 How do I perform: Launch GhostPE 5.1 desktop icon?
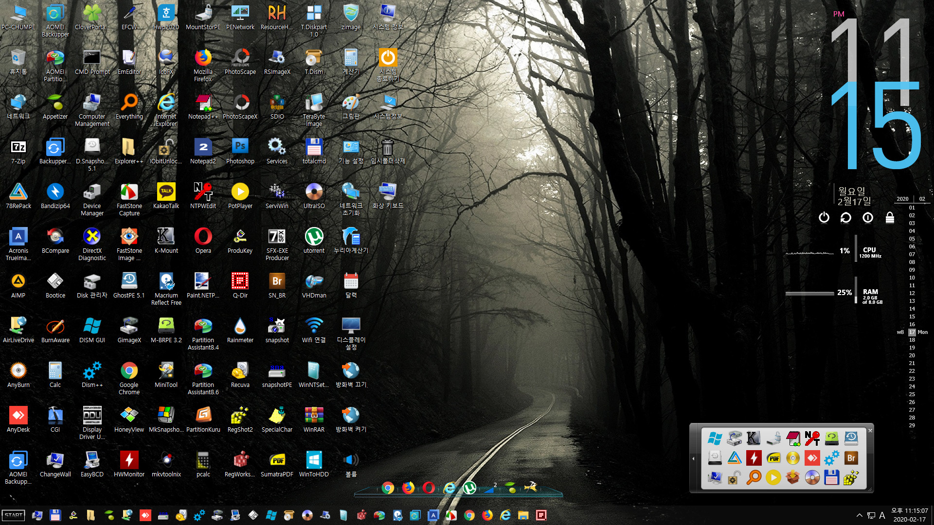(129, 285)
